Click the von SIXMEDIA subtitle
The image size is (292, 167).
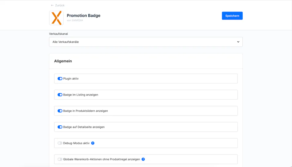coord(75,20)
